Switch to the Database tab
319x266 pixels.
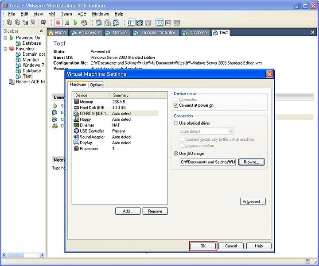pos(195,33)
